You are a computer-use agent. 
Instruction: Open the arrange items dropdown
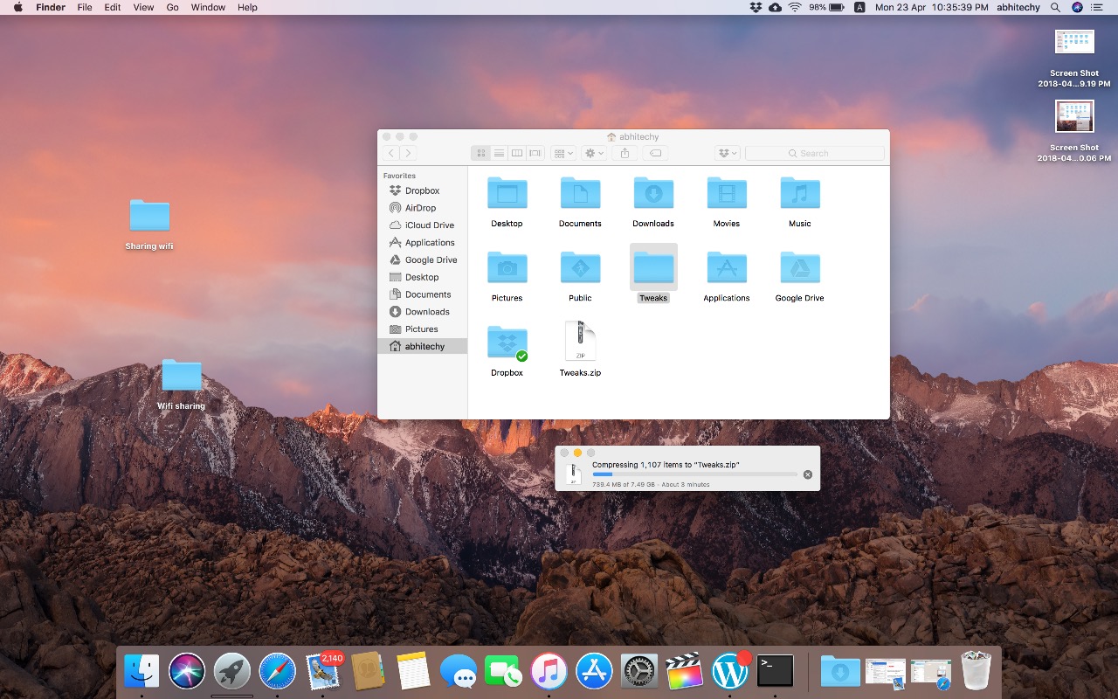point(563,152)
